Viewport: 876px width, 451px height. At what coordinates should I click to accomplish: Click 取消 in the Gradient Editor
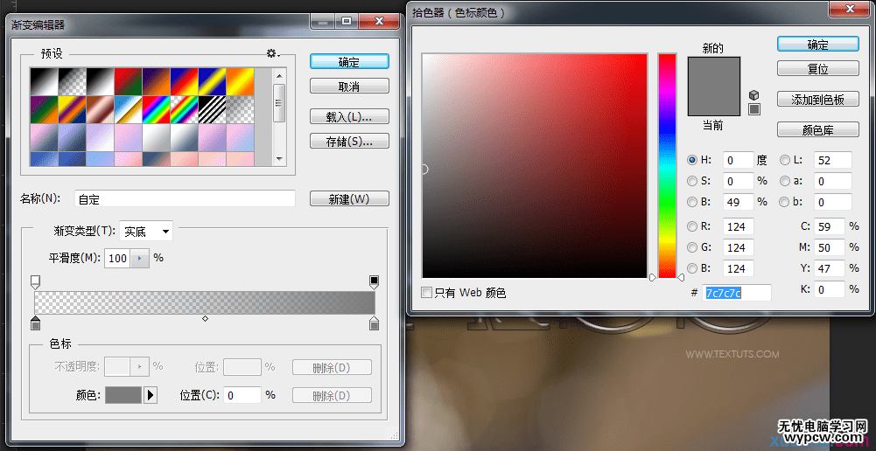click(349, 87)
